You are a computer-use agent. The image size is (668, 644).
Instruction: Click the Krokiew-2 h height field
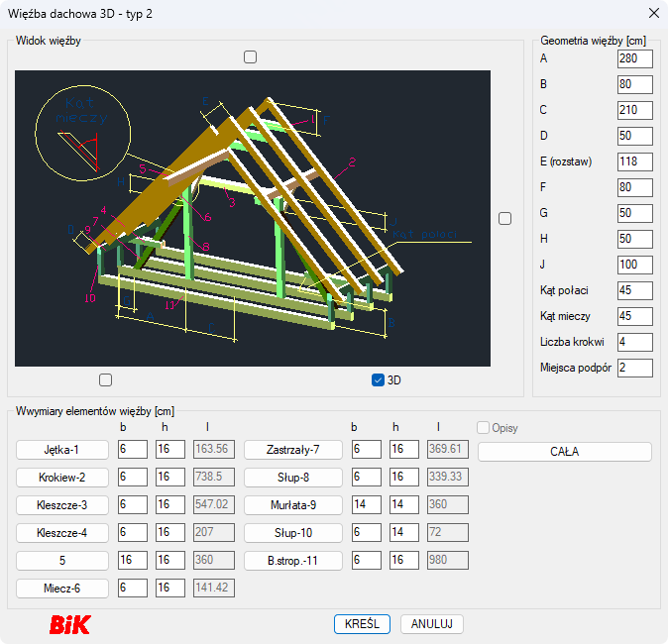coord(170,477)
